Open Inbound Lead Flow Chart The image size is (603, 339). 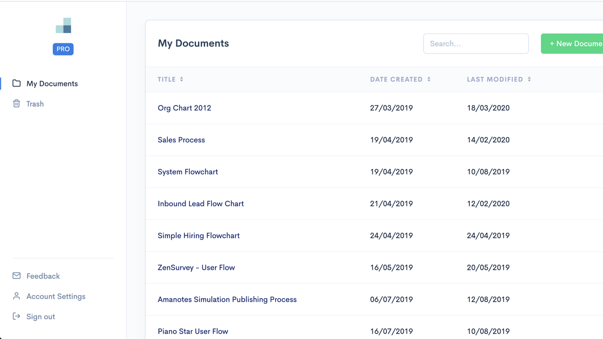pyautogui.click(x=201, y=204)
